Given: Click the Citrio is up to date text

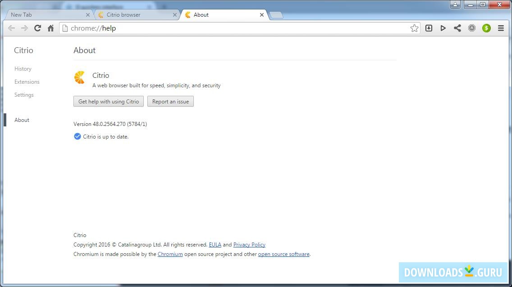Looking at the screenshot, I should (105, 137).
